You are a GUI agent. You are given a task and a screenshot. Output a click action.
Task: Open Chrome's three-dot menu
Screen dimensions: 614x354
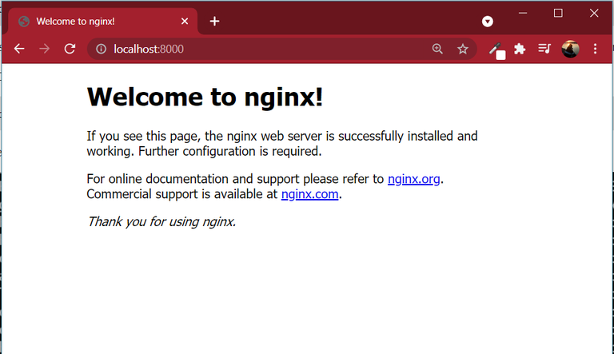tap(595, 49)
